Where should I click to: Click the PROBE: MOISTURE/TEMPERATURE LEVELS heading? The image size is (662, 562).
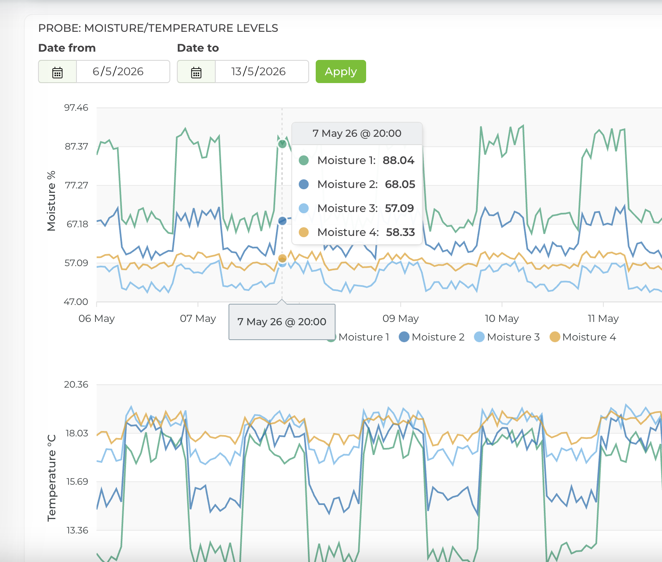click(158, 28)
